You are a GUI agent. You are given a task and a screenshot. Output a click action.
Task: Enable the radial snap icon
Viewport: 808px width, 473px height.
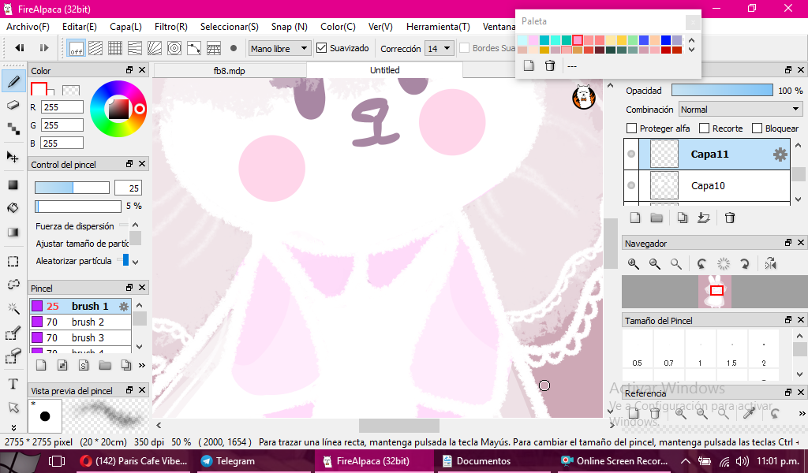click(155, 48)
